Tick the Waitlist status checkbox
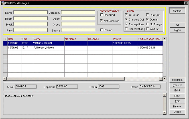189x119 pixels. (x=148, y=29)
